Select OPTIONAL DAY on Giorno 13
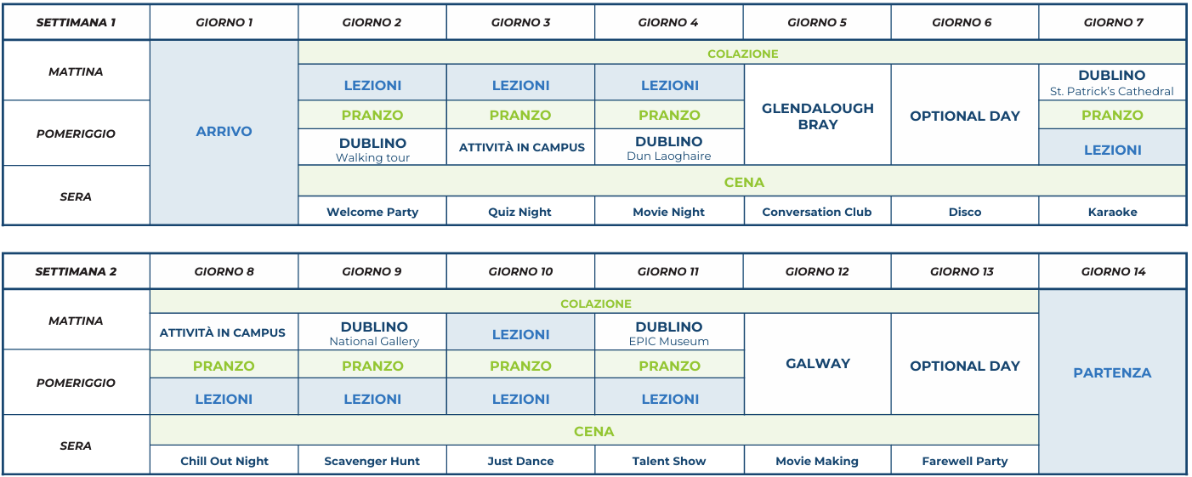 pos(965,365)
